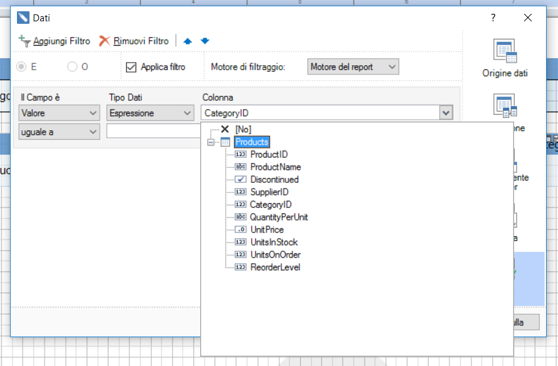Viewport: 558px width, 366px height.
Task: Click numeric icon beside SupplierID
Action: pos(240,192)
